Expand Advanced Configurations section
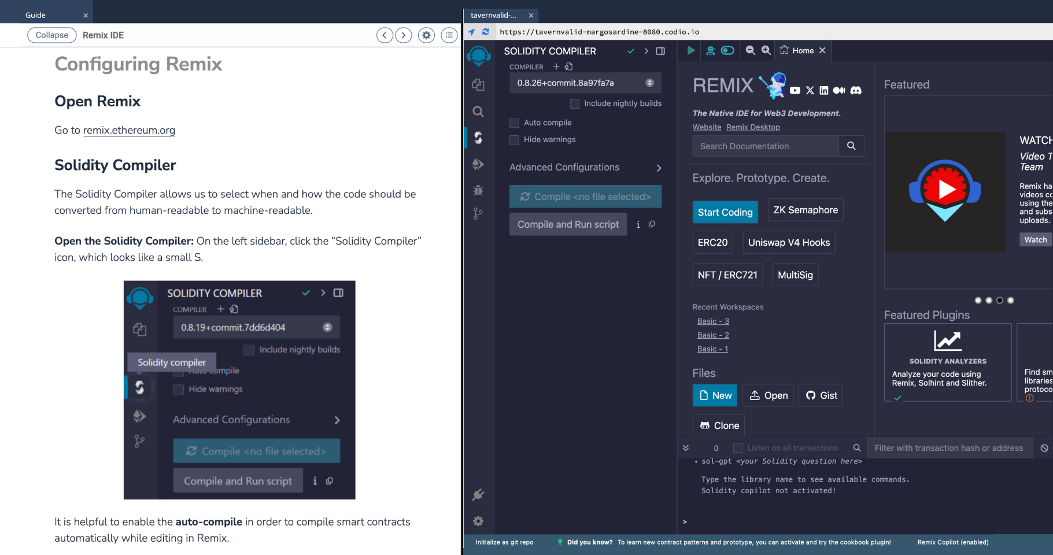The width and height of the screenshot is (1053, 555). pos(585,168)
